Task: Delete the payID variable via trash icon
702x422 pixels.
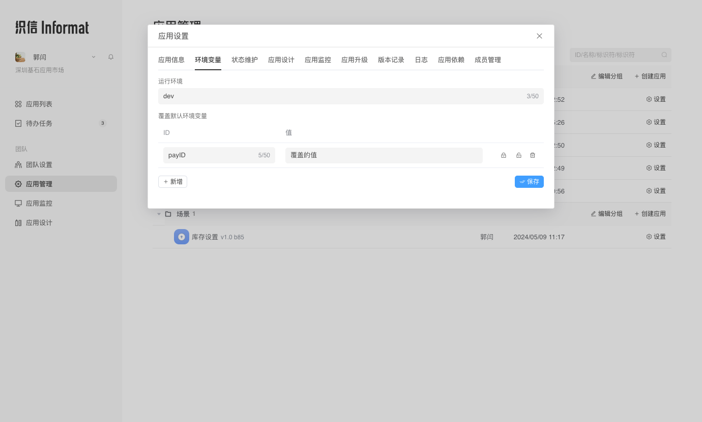Action: point(532,155)
